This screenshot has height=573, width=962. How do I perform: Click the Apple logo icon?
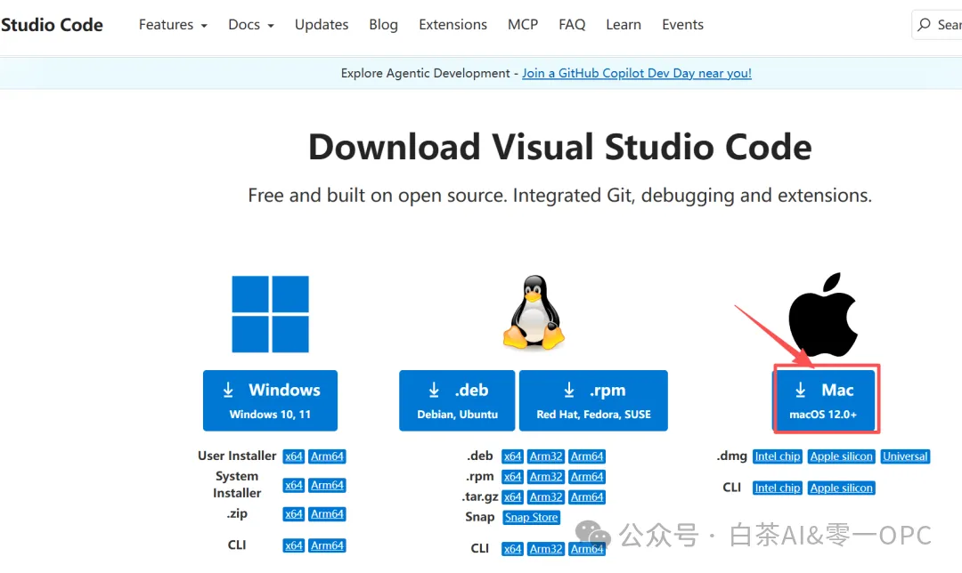[x=823, y=314]
